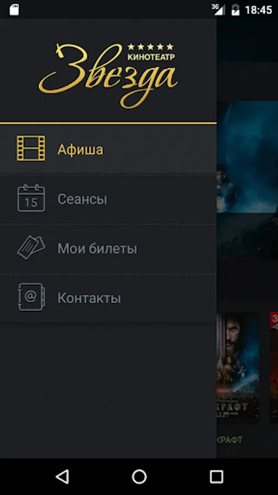
Task: Tap the large movie banner behind the drawer
Action: 247,180
